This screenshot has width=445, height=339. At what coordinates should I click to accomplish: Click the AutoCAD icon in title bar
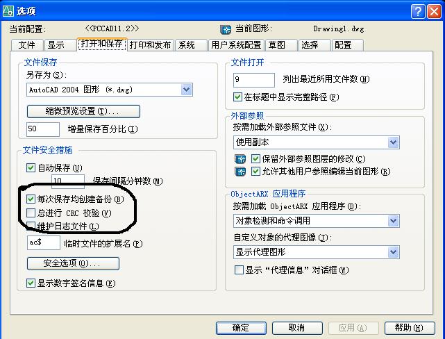(8, 11)
